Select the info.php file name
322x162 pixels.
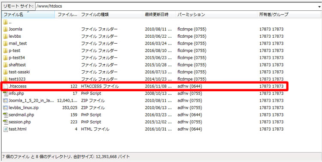click(x=16, y=93)
